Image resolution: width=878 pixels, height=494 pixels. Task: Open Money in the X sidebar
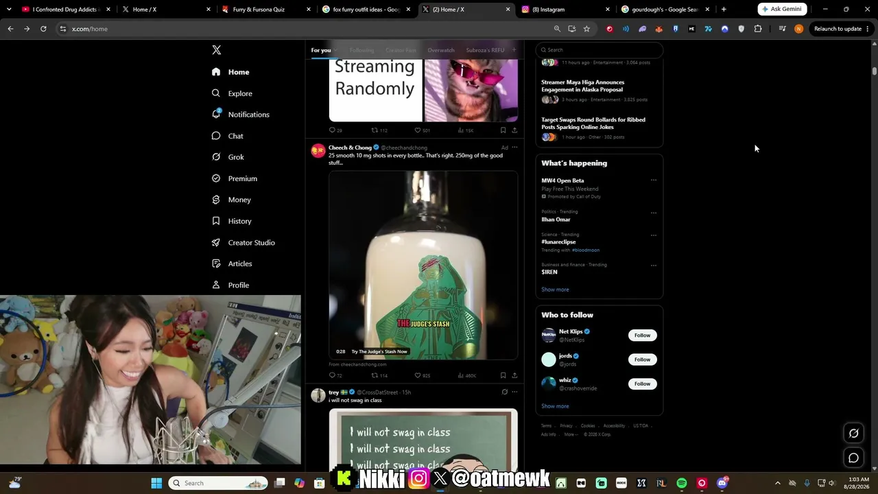[231, 200]
